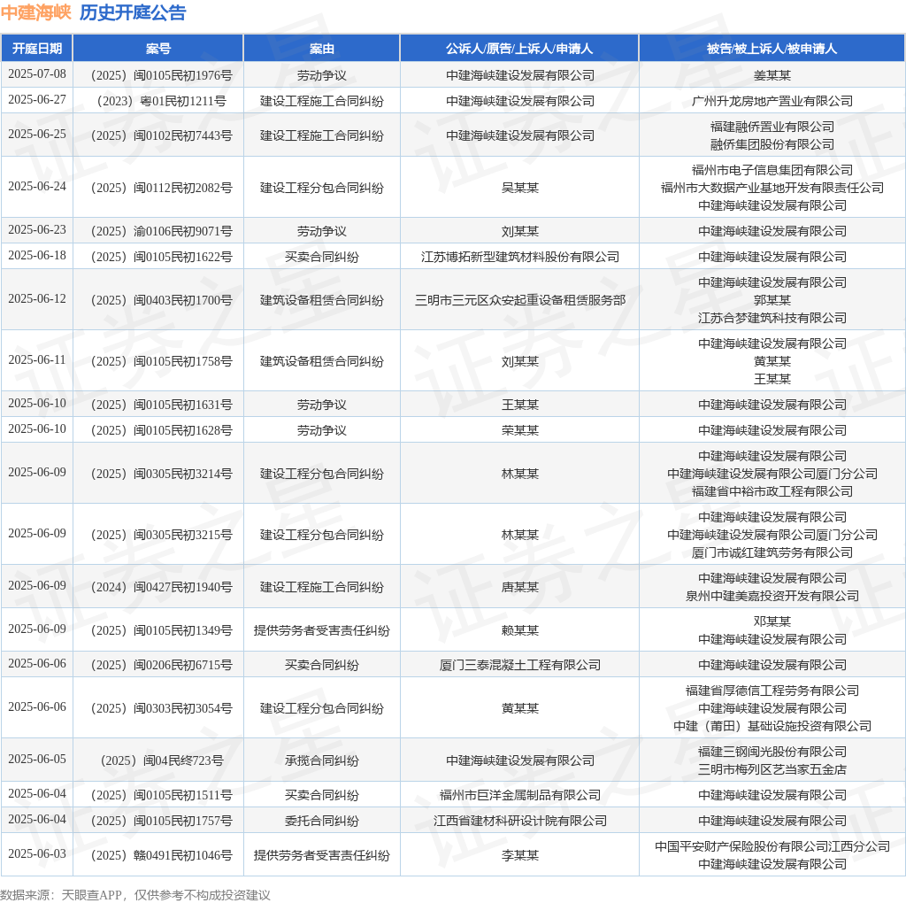The height and width of the screenshot is (903, 906).
Task: Click plaintiff 江西省建材科研设计院有限公司
Action: tap(520, 821)
